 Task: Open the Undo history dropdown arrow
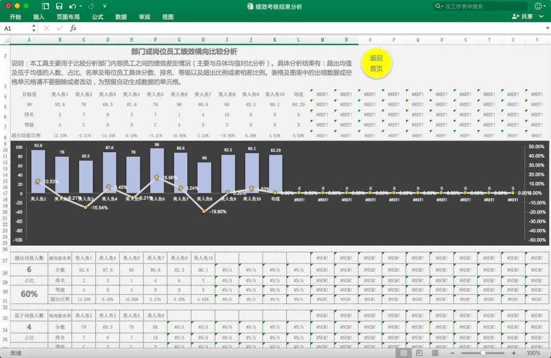tap(81, 7)
